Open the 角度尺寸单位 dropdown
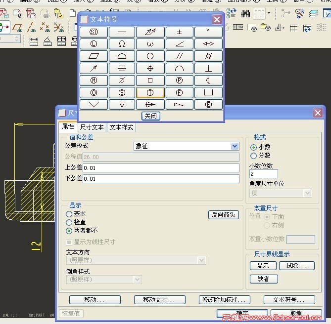The image size is (331, 324). 307,193
